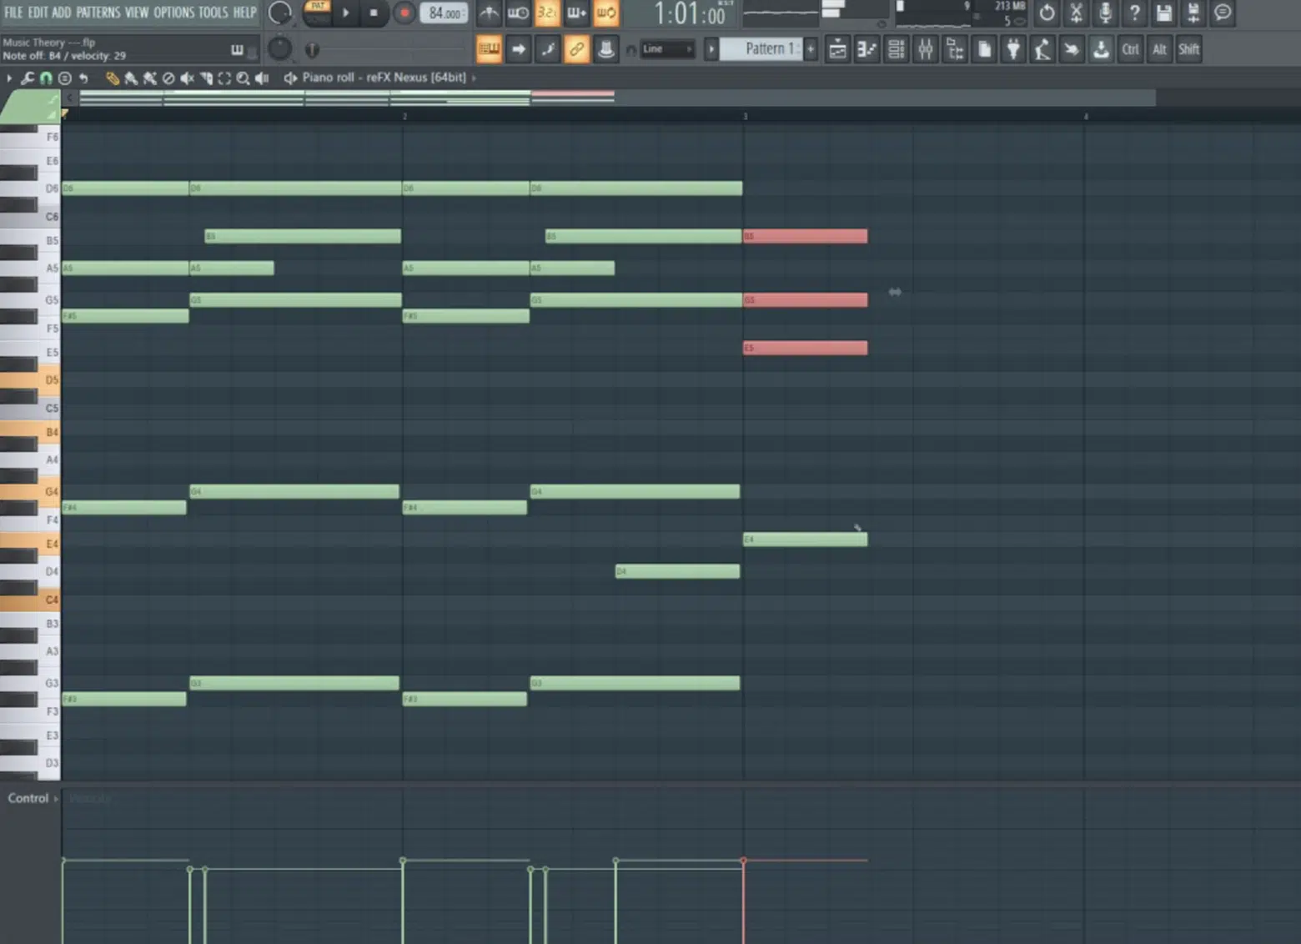Toggle wait for input to start playing
Viewport: 1301px width, 944px height.
[x=518, y=13]
